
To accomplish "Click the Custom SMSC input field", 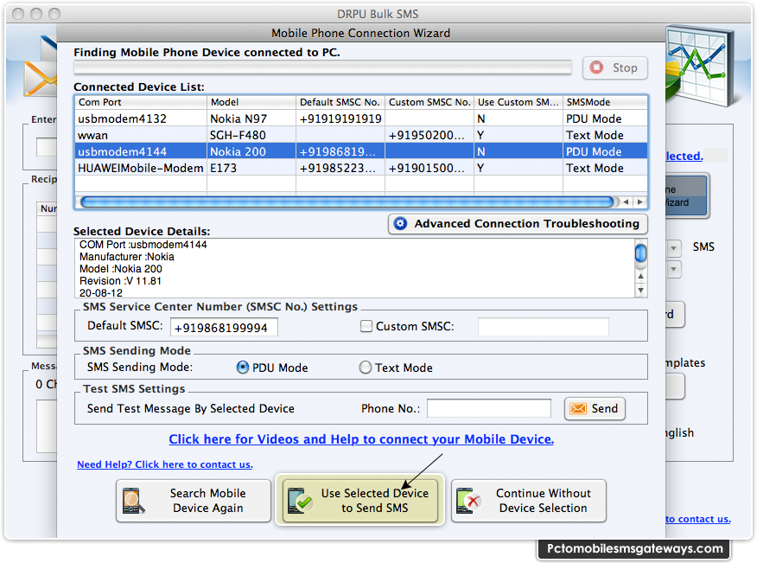I will pos(544,327).
